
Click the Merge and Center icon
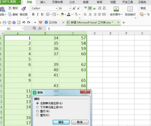pyautogui.click(x=116, y=9)
